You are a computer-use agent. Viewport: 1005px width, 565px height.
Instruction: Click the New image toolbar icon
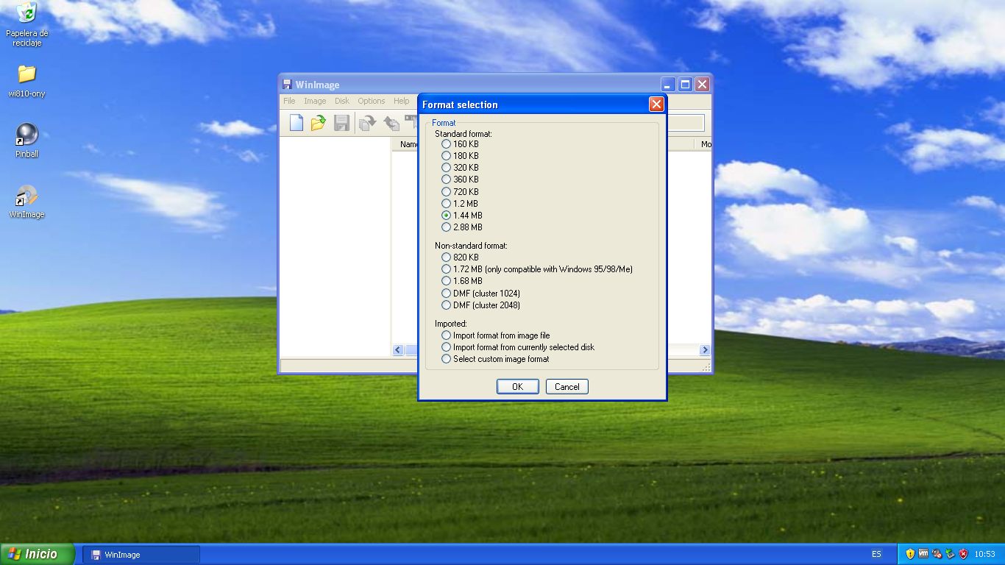(296, 122)
